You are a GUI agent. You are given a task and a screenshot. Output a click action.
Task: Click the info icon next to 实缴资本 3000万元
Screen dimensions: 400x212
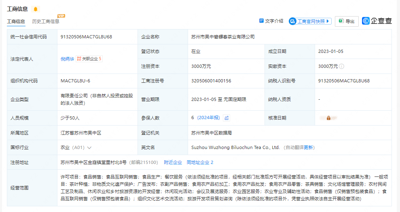342,66
